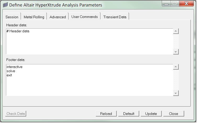Click the Close button at bottom
The height and width of the screenshot is (123, 197).
[x=173, y=114]
